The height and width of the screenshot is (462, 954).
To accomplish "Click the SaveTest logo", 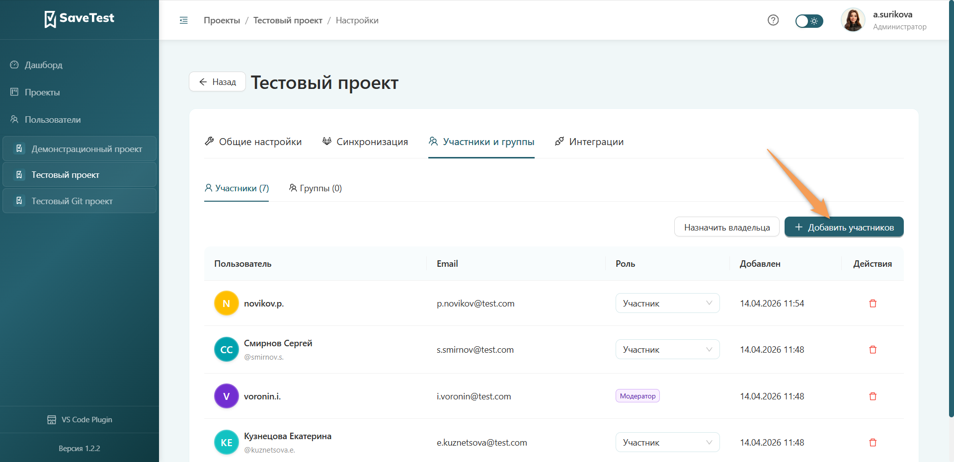I will point(79,19).
